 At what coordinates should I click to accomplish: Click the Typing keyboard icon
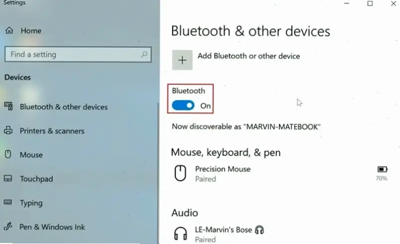click(x=8, y=203)
